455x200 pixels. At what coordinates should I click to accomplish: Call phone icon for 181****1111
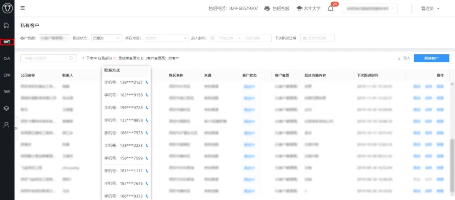[147, 171]
